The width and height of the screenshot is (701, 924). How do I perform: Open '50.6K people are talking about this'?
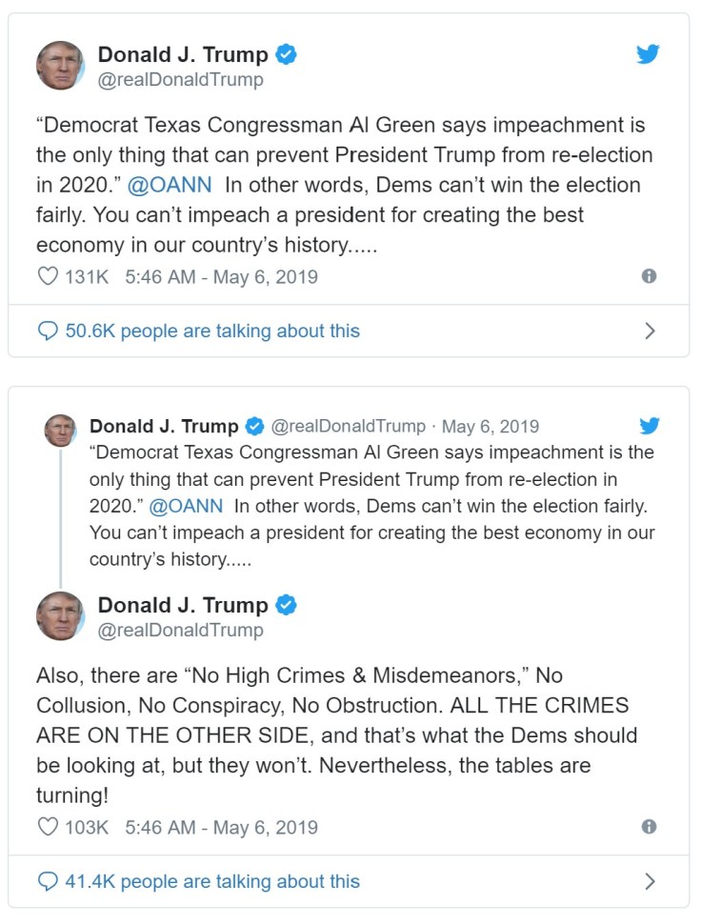point(211,331)
